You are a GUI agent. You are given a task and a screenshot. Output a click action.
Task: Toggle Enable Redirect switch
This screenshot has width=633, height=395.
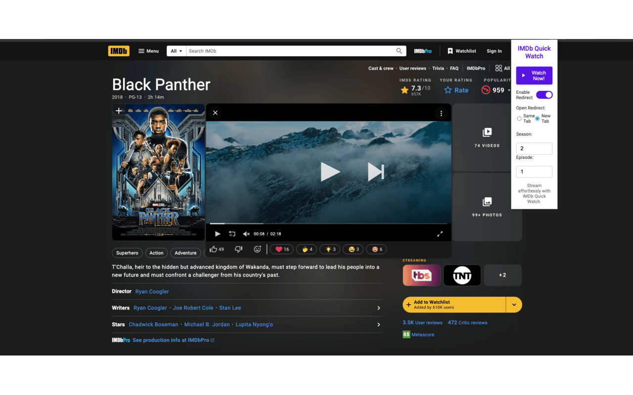click(x=544, y=95)
